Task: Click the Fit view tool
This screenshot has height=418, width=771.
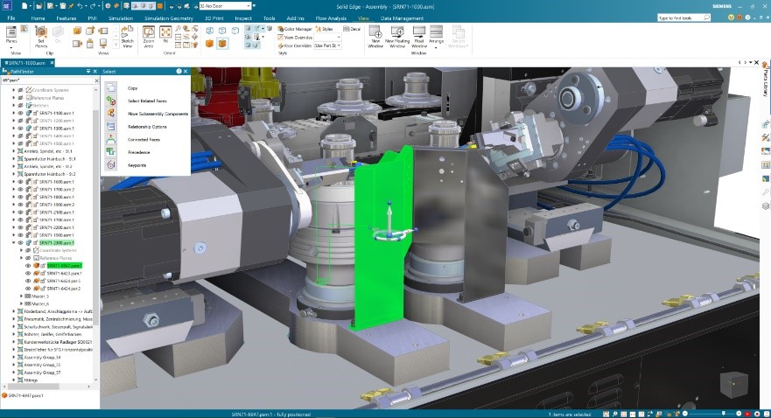Action: (x=165, y=37)
